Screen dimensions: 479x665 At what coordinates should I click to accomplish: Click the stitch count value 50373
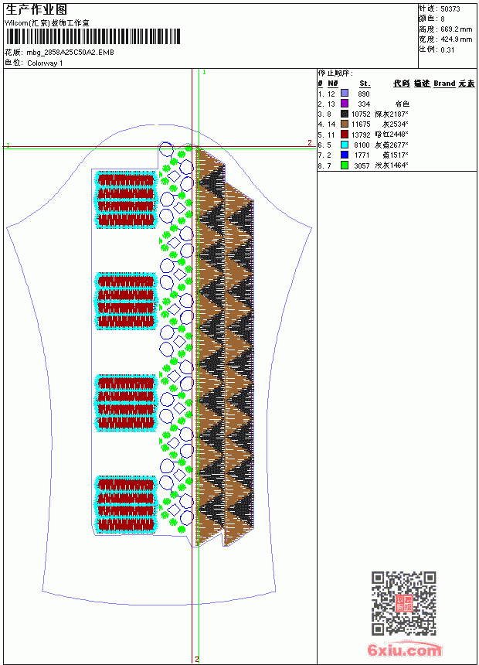tap(450, 9)
